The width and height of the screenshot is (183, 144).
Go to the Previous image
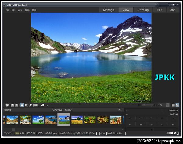[57, 110]
